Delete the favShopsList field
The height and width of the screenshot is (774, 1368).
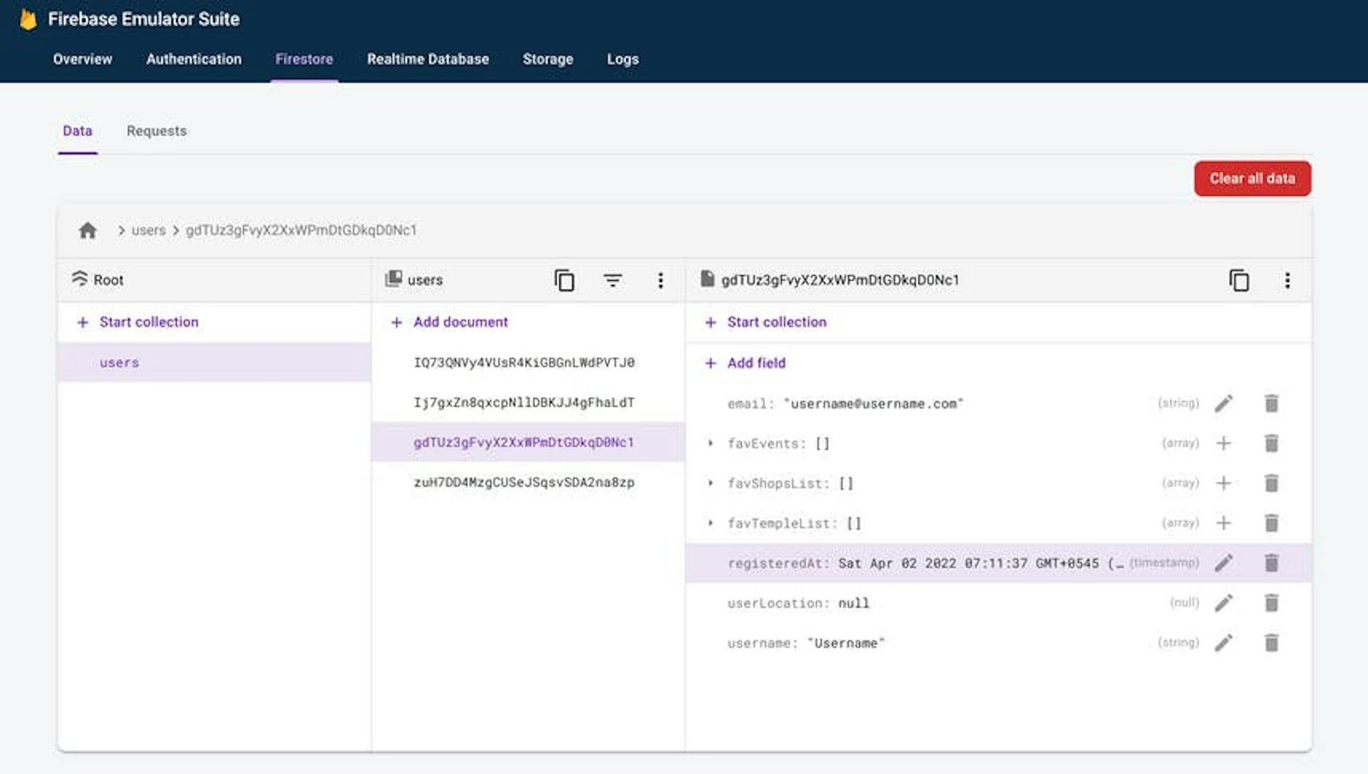pyautogui.click(x=1272, y=483)
